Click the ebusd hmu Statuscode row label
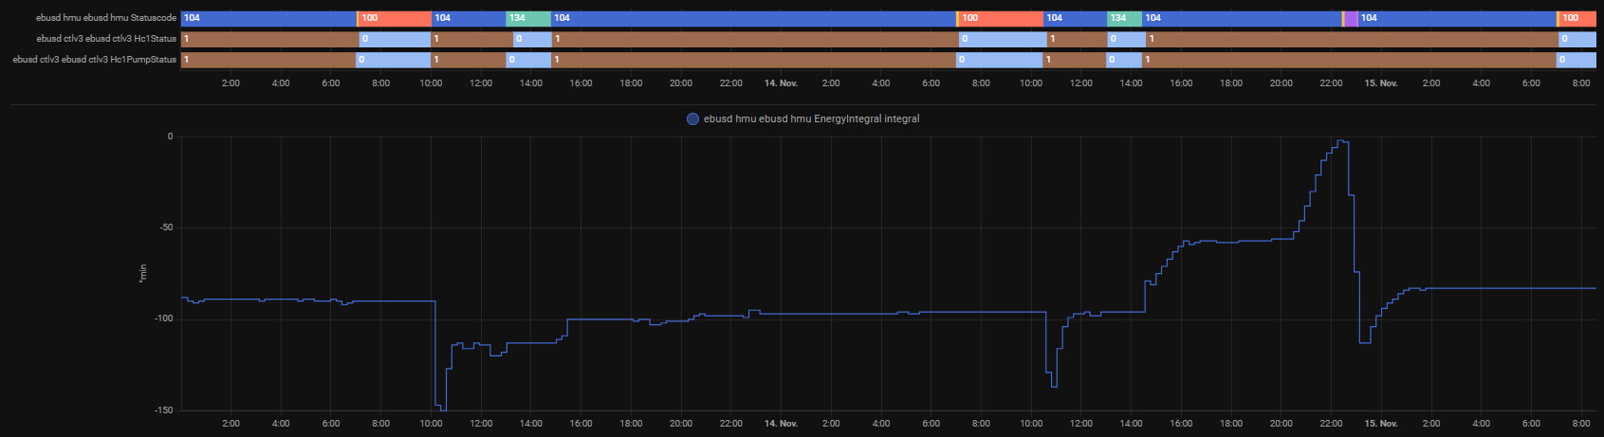 106,18
